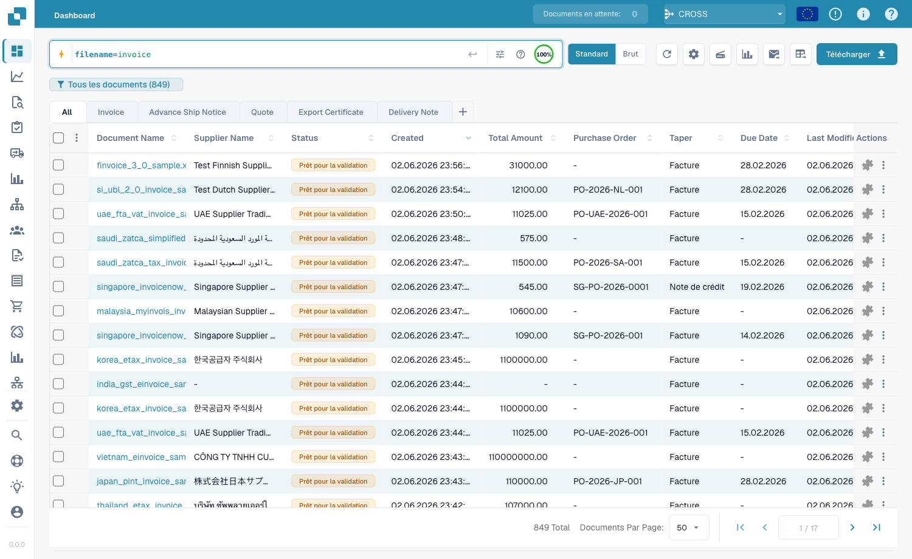Viewport: 912px width, 559px height.
Task: Switch view to Brut mode
Action: [630, 54]
